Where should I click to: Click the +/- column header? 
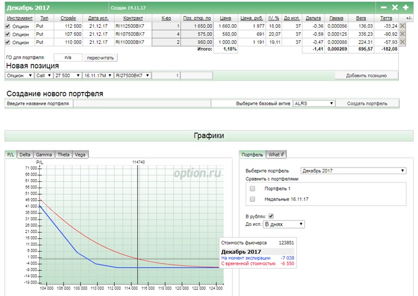click(x=409, y=18)
